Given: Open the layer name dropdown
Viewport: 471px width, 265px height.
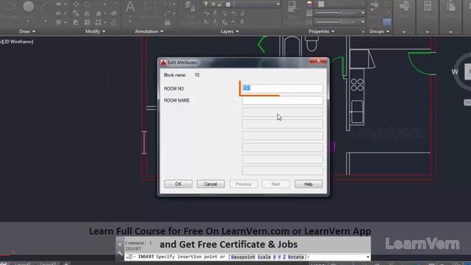Looking at the screenshot, I should [x=278, y=4].
